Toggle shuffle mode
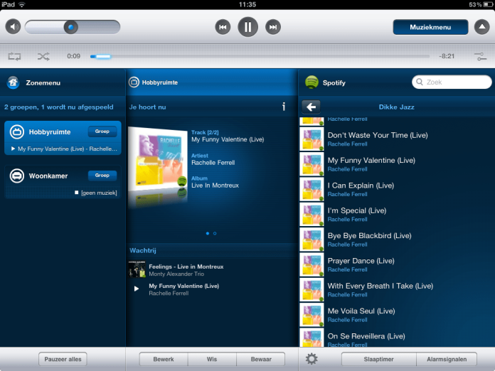Screen dimensions: 495x371 point(43,56)
